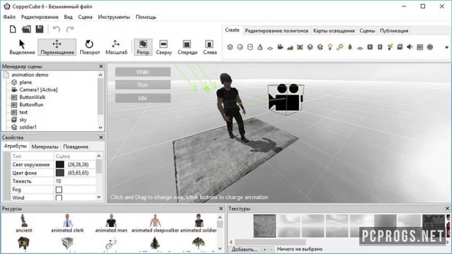Open the Редактирование menu

point(40,17)
